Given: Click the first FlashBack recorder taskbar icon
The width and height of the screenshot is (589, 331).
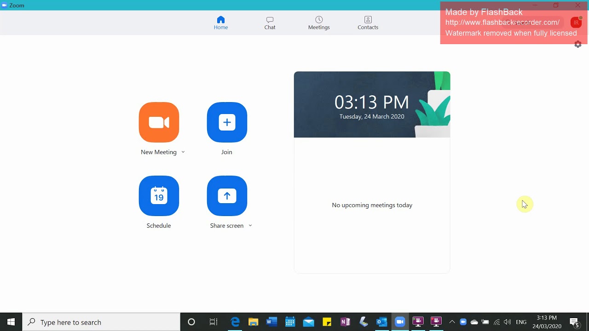Looking at the screenshot, I should (418, 322).
